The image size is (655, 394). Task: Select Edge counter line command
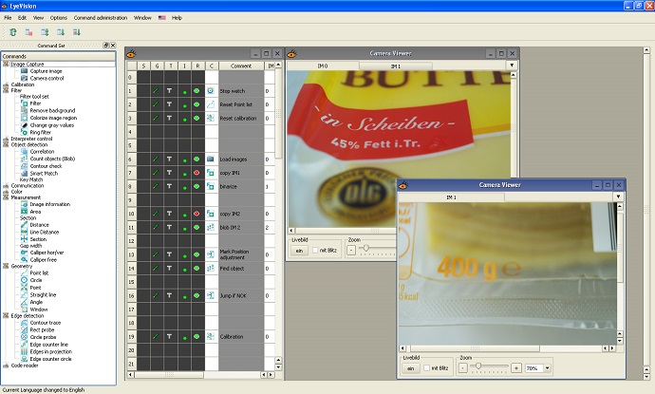point(48,345)
